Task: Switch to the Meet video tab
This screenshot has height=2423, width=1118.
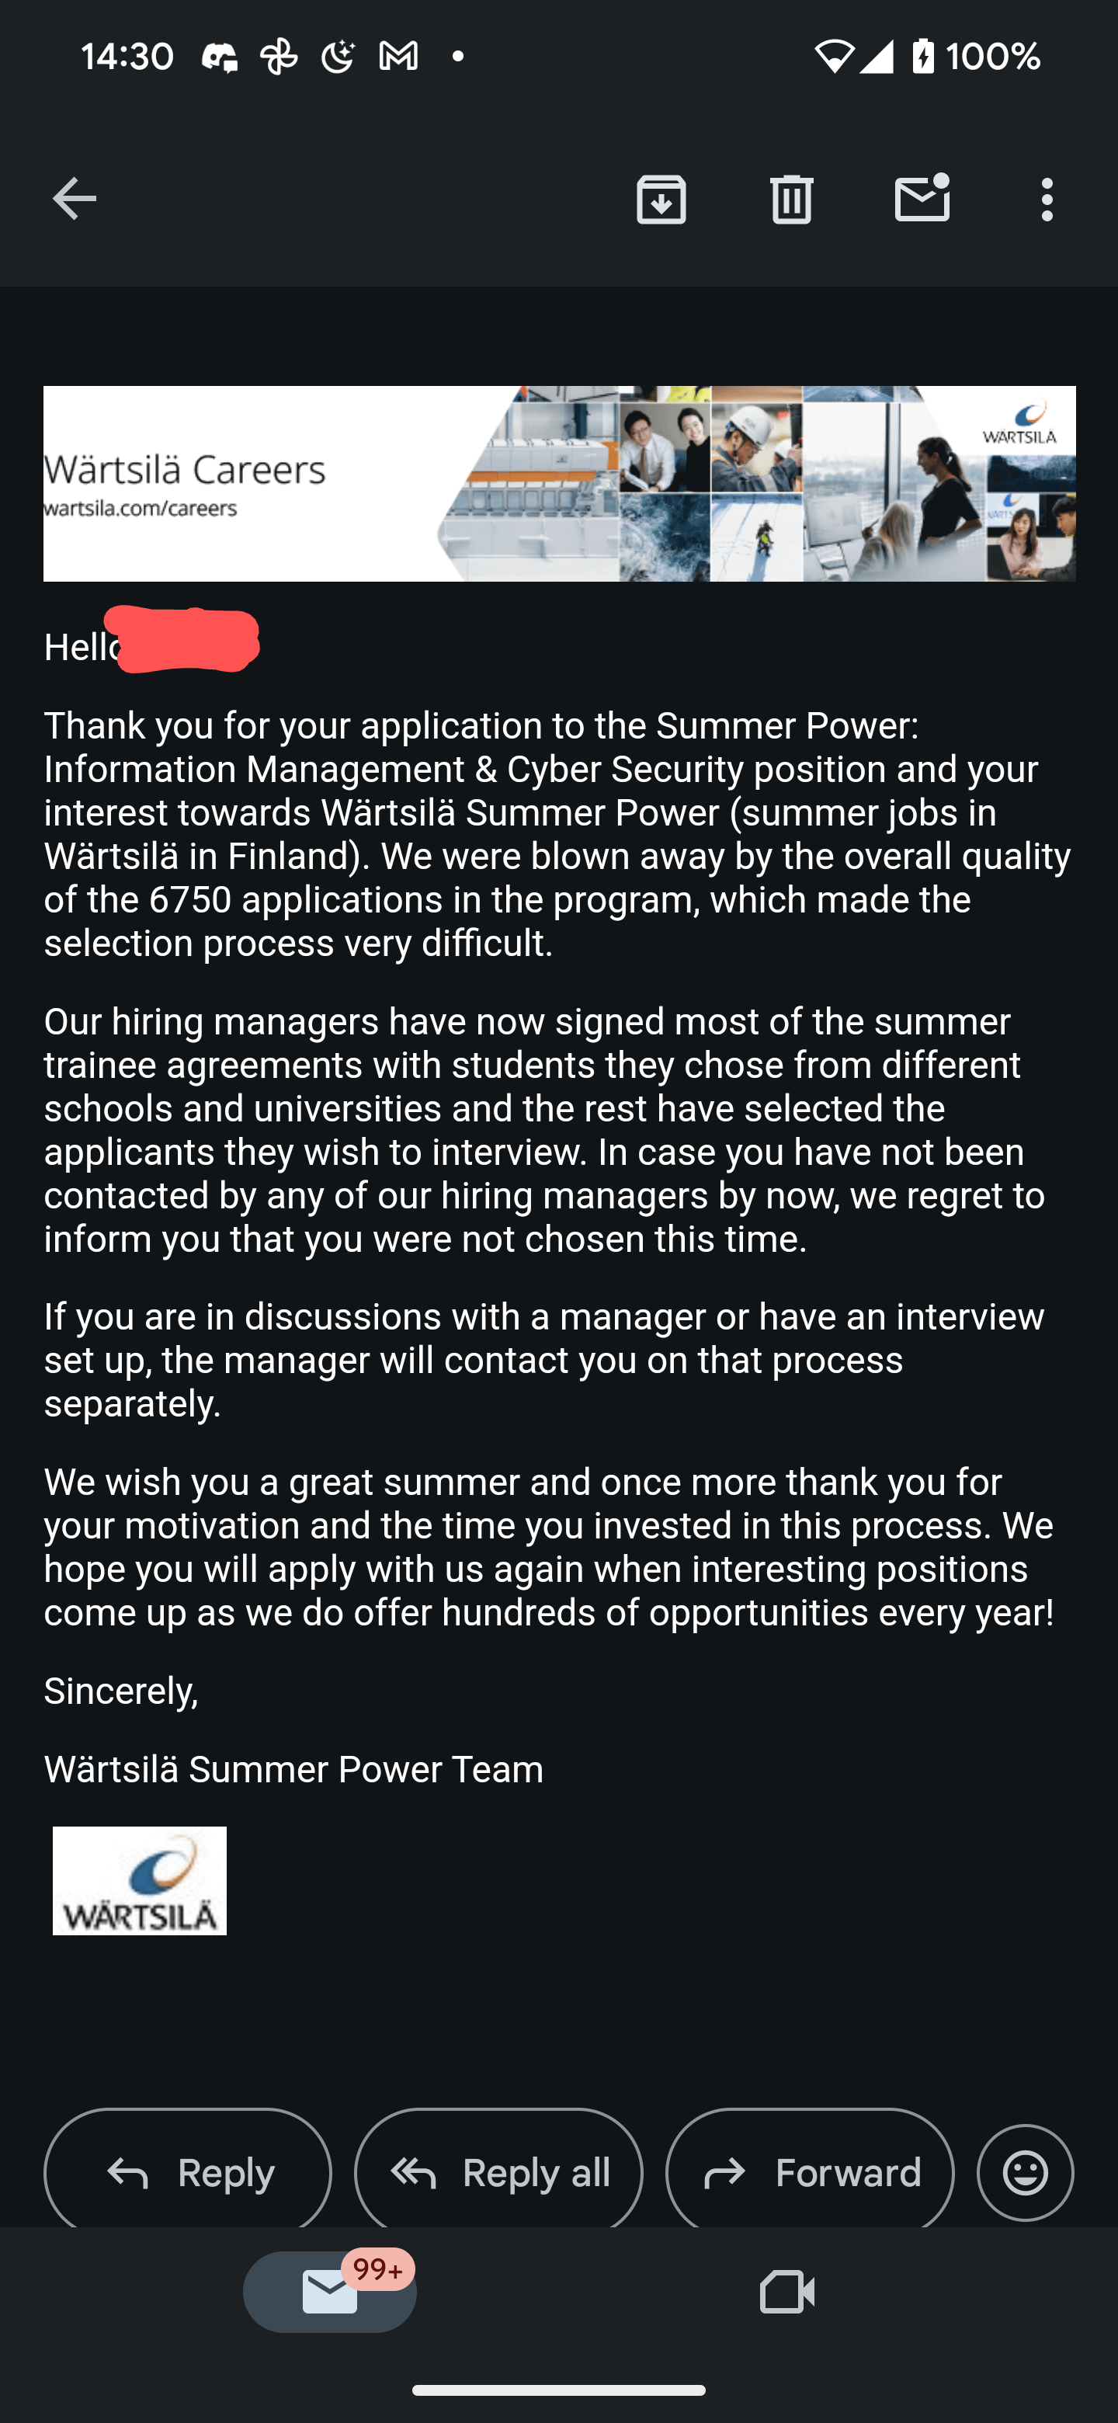Action: point(787,2291)
